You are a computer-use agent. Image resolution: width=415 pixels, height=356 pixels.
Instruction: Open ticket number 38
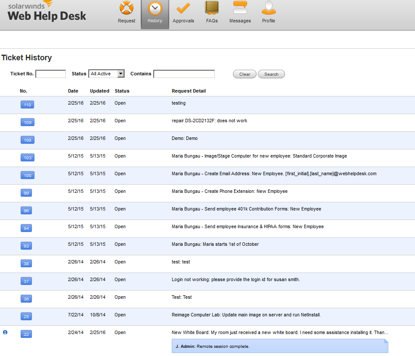pyautogui.click(x=26, y=263)
